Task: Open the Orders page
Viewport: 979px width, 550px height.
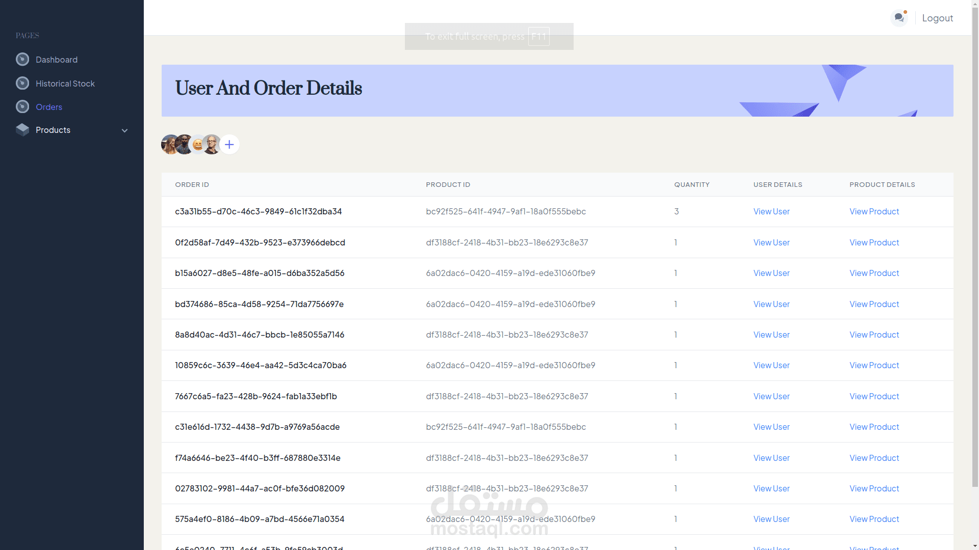Action: (x=49, y=107)
